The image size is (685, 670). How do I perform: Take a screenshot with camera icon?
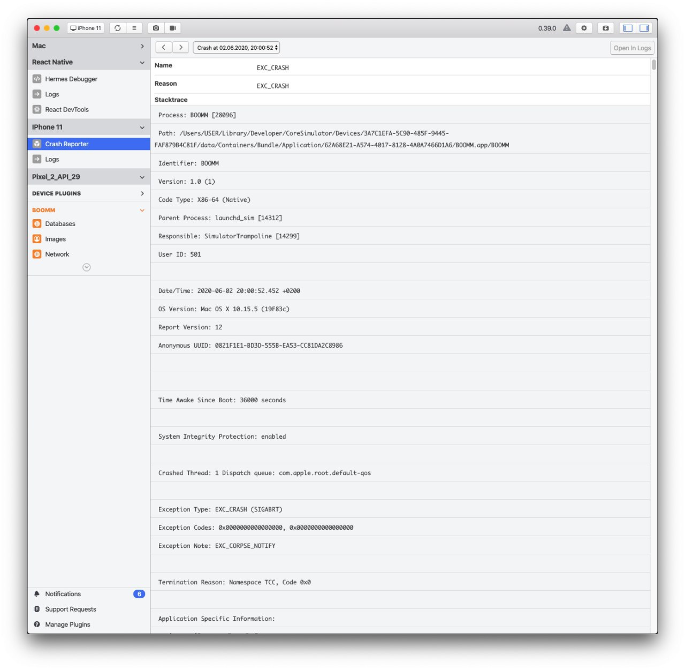pos(156,28)
